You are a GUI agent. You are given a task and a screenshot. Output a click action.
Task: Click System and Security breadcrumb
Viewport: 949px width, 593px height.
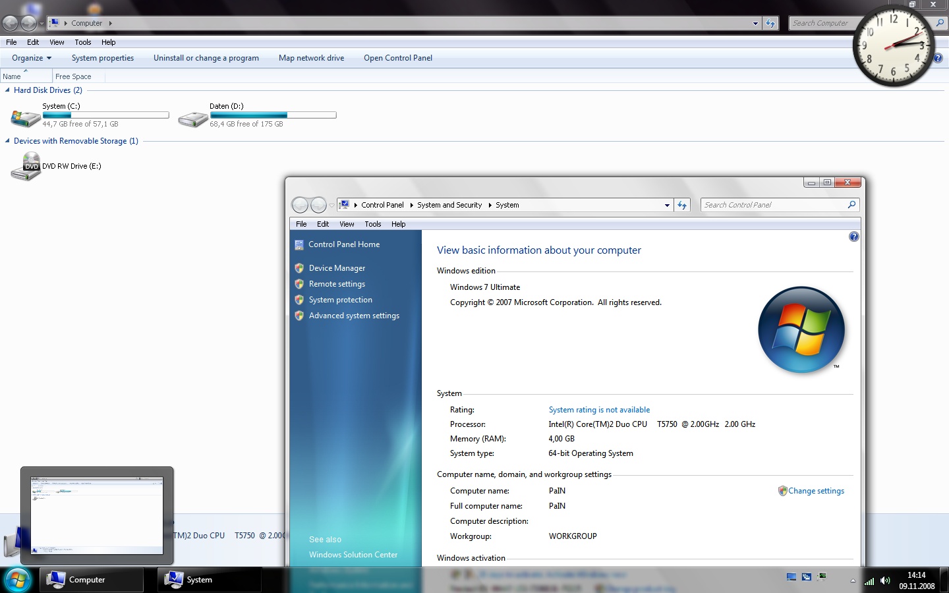click(449, 205)
